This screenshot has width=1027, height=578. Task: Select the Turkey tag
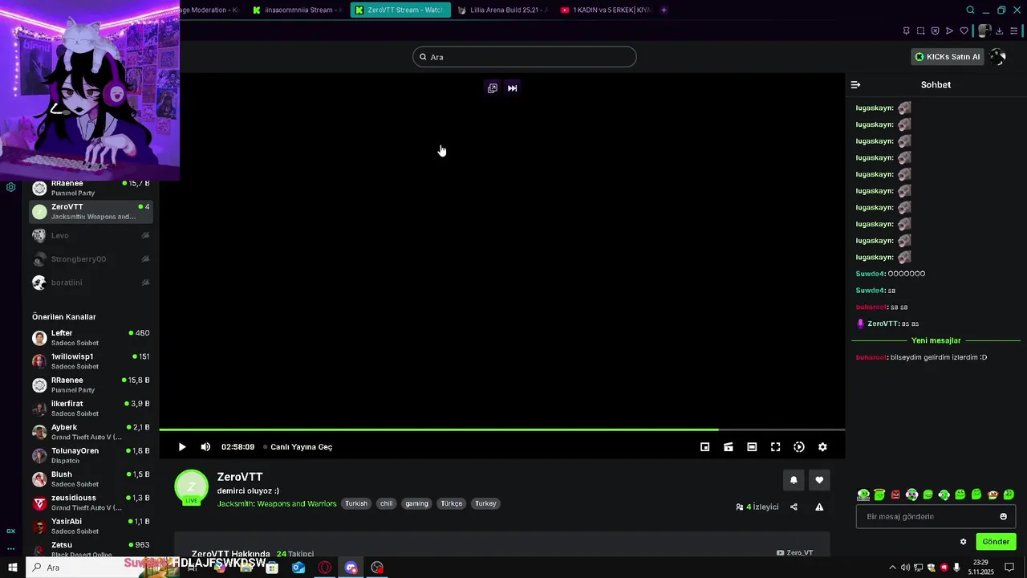(x=485, y=503)
